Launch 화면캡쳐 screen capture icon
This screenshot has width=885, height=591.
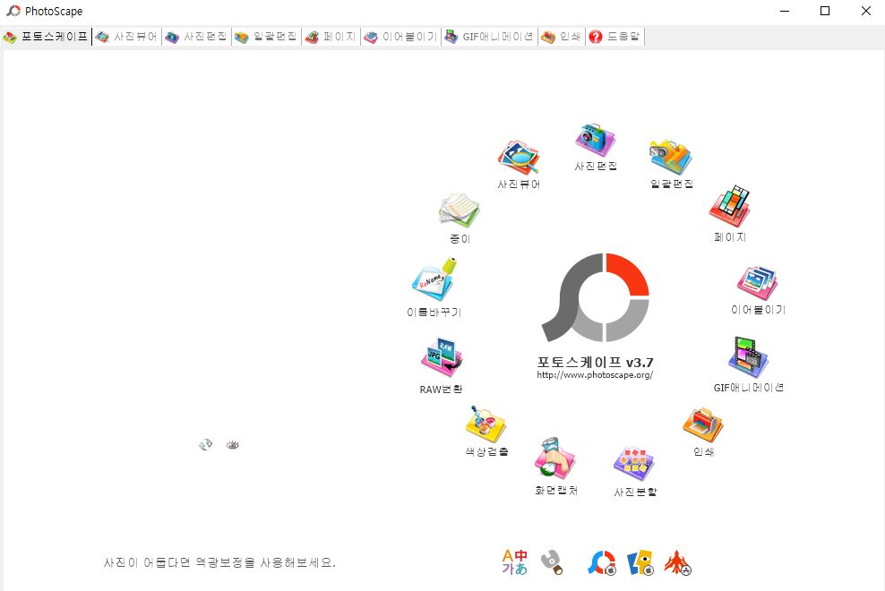coord(555,458)
